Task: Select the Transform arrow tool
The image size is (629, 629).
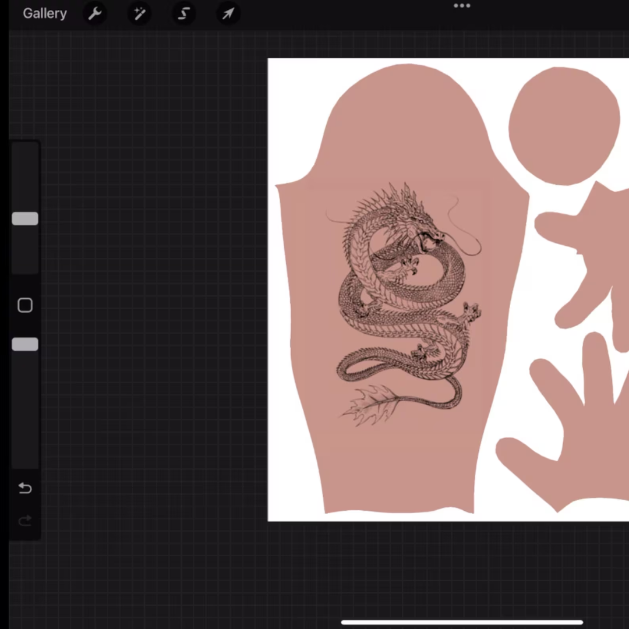Action: [228, 13]
